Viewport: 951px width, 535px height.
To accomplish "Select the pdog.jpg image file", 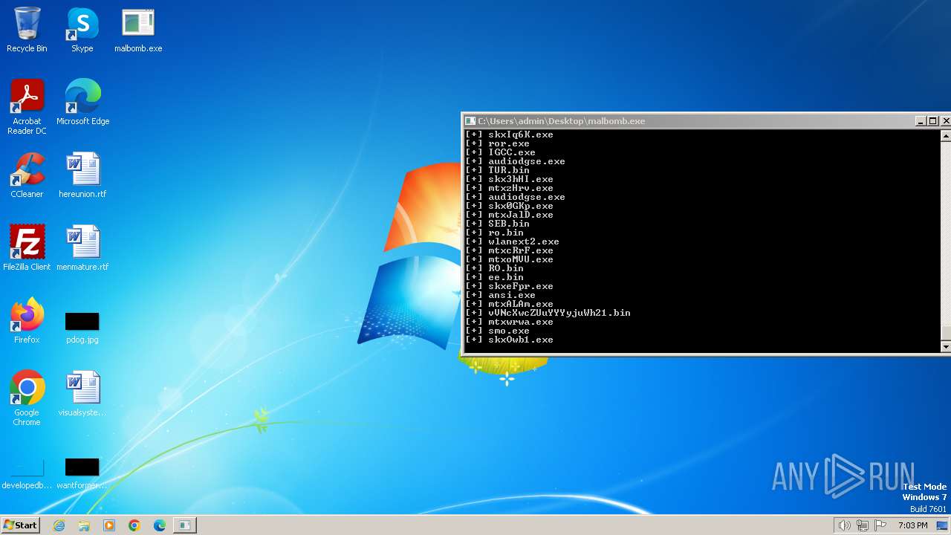I will coord(82,326).
